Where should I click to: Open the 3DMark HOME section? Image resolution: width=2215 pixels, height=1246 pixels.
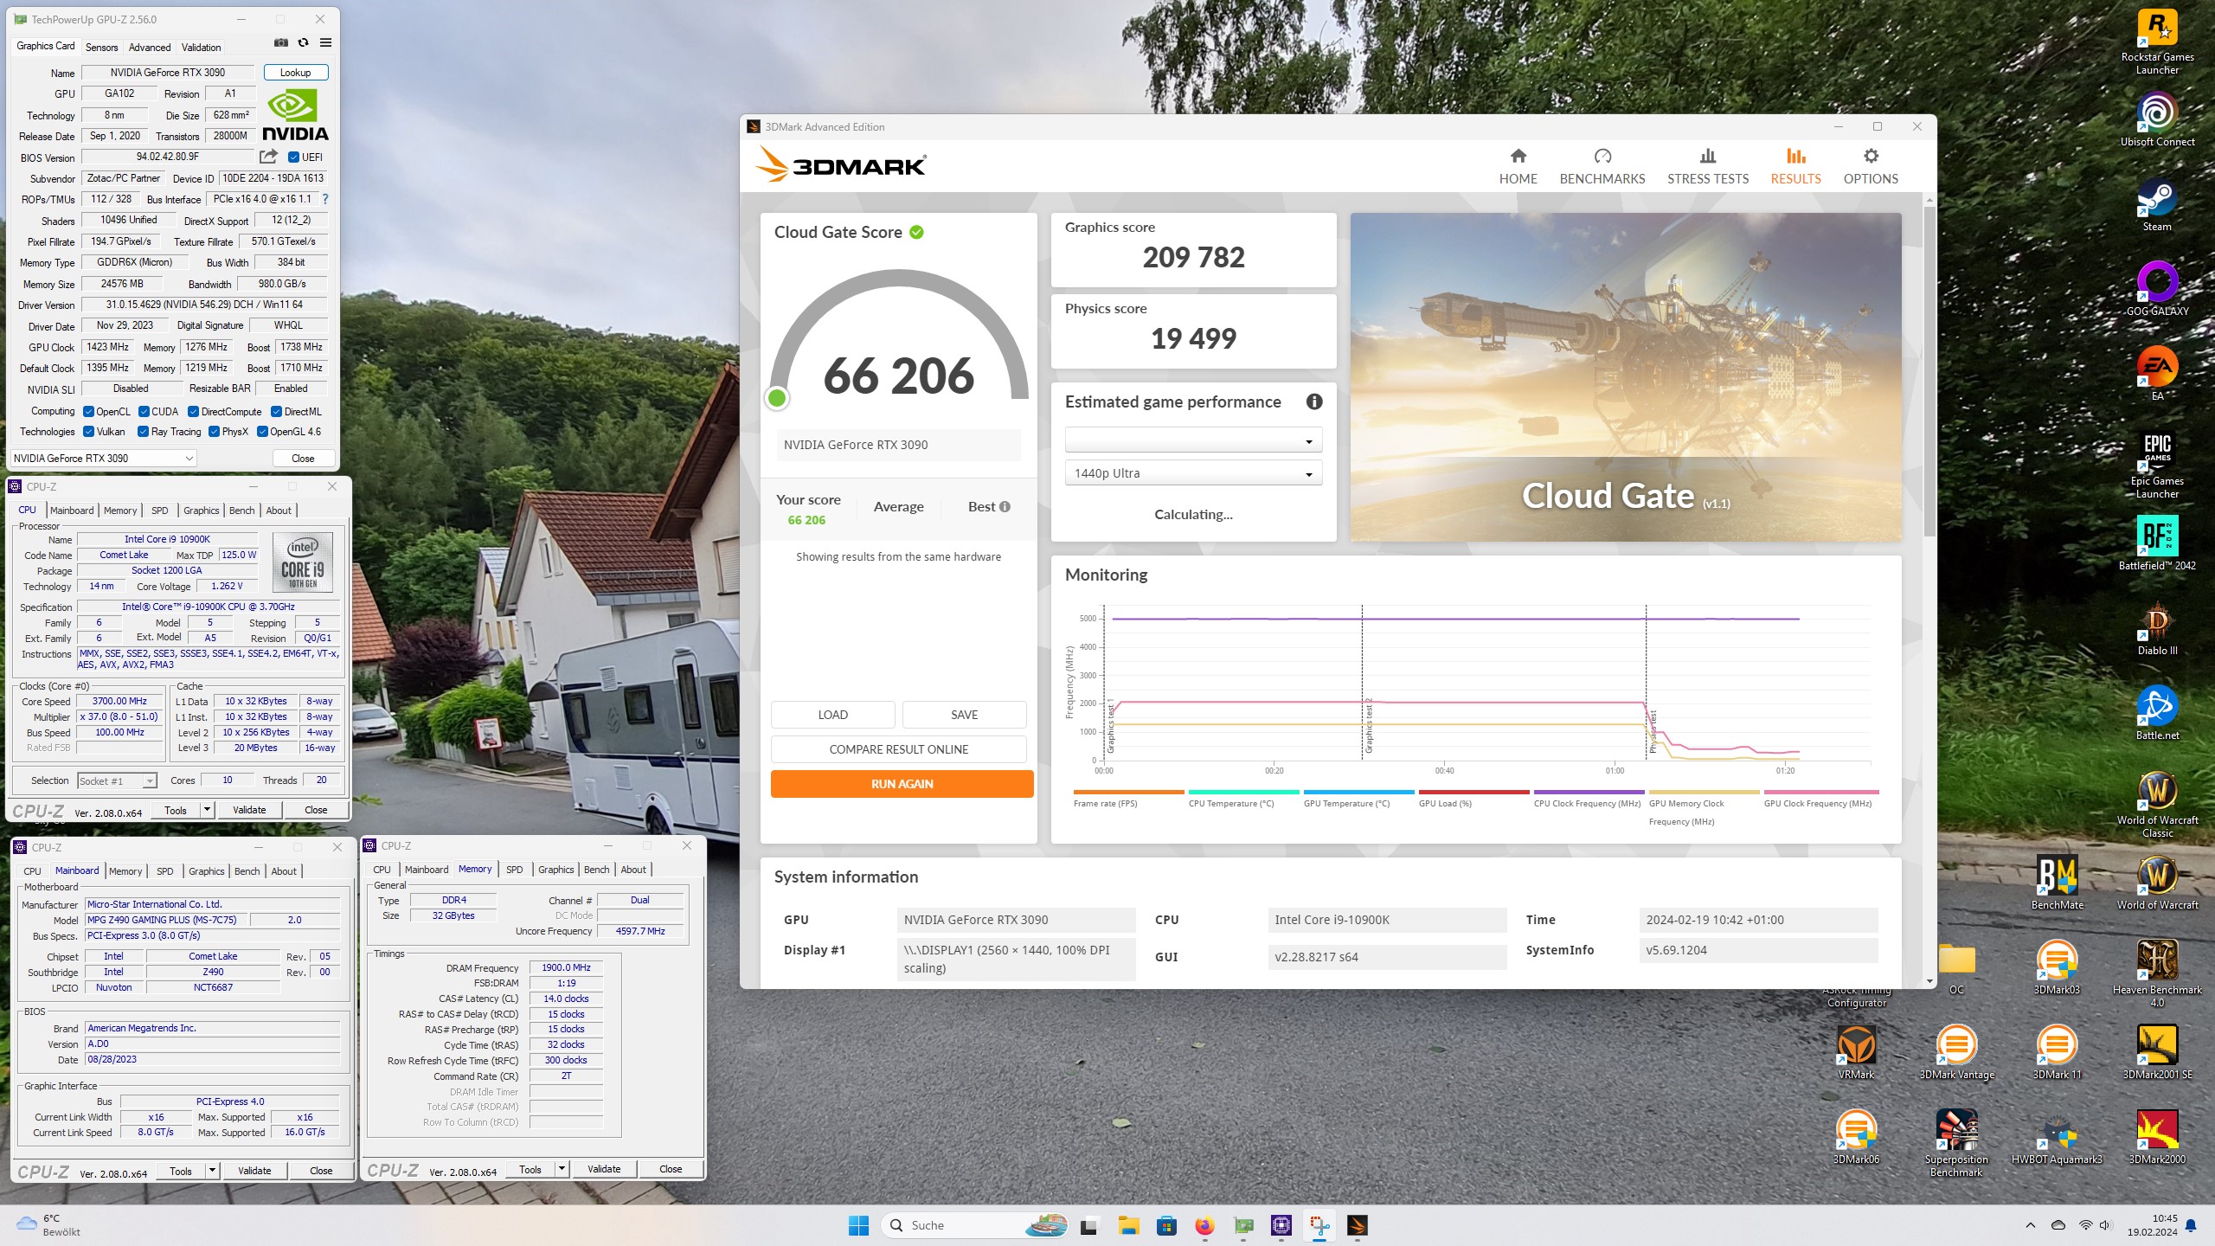[1518, 167]
